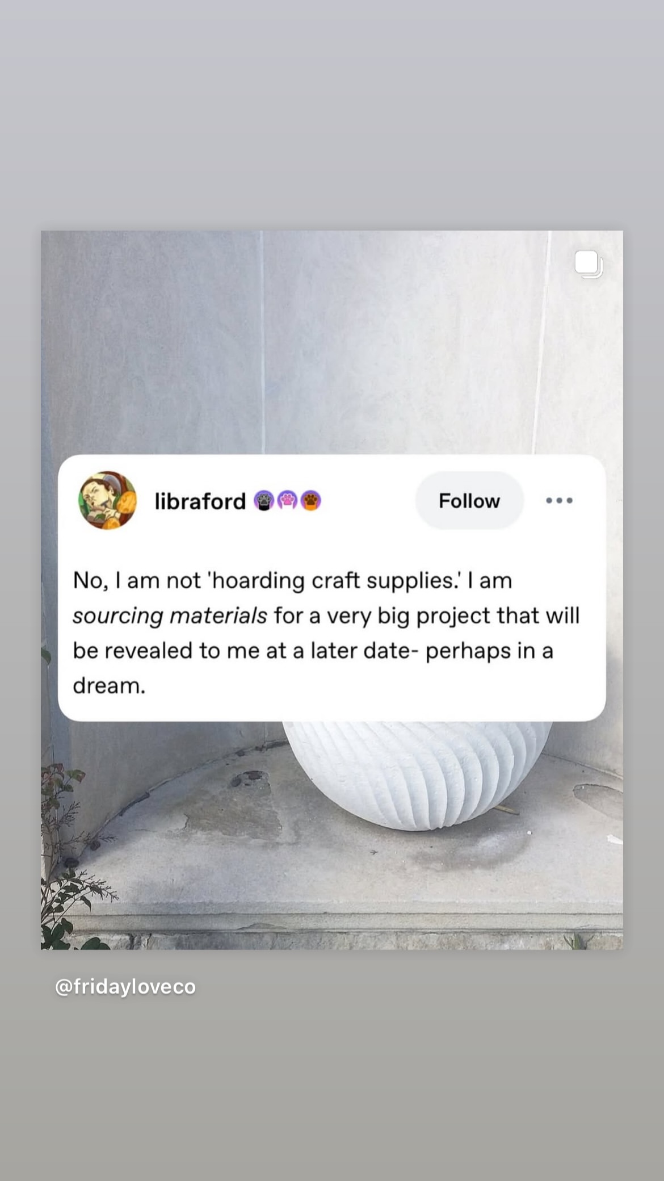Viewport: 664px width, 1181px height.
Task: Tap the multi-image carousel icon
Action: click(x=589, y=265)
